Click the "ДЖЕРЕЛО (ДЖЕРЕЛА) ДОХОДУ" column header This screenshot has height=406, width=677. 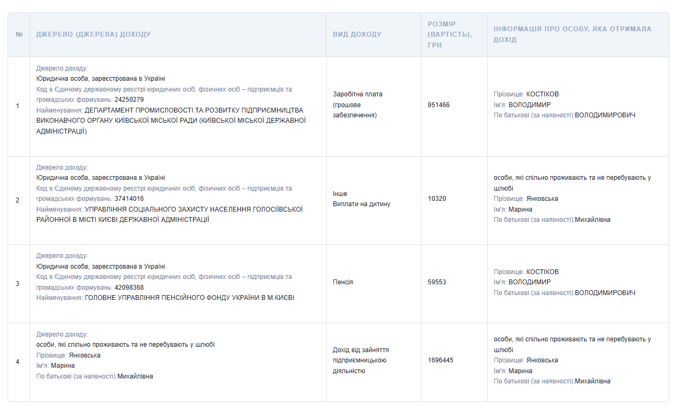pyautogui.click(x=93, y=34)
